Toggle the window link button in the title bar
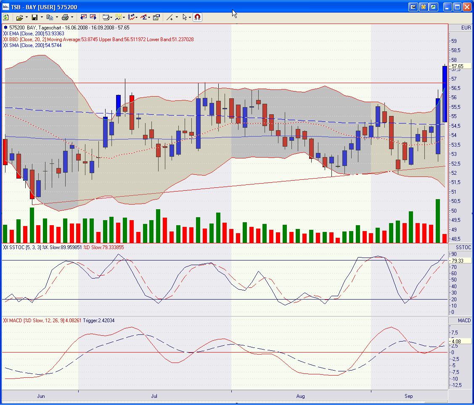Image resolution: width=474 pixels, height=405 pixels. (x=413, y=7)
